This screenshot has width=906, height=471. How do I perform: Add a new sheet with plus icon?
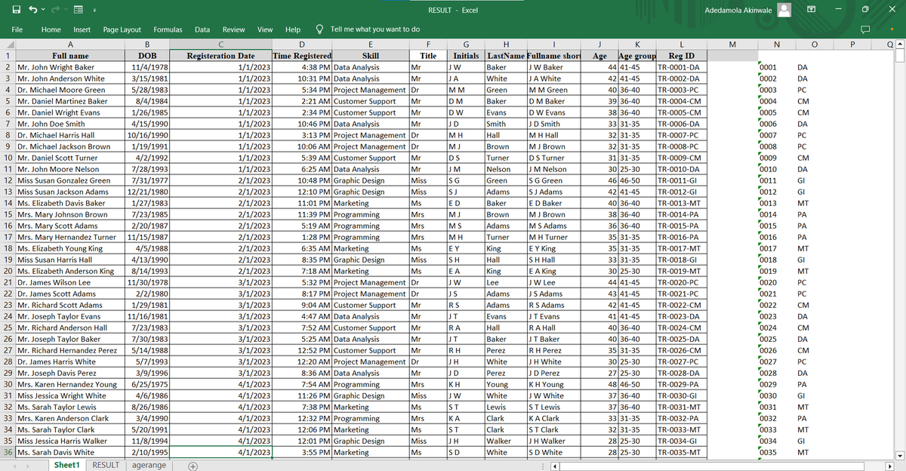[193, 465]
